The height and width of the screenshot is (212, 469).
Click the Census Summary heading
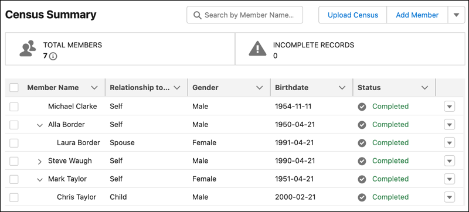click(x=51, y=14)
